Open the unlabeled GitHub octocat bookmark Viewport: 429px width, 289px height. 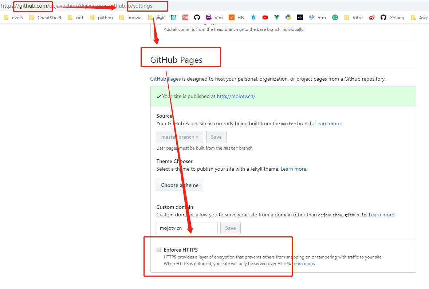pyautogui.click(x=197, y=18)
